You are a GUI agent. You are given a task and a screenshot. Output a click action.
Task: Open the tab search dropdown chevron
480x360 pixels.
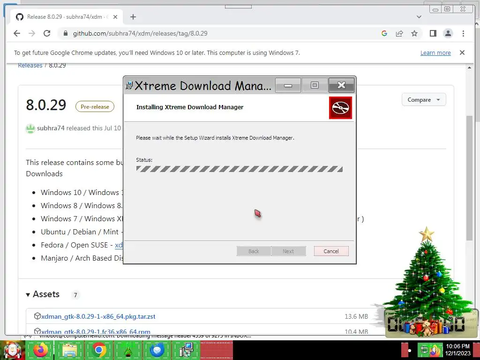tap(419, 17)
